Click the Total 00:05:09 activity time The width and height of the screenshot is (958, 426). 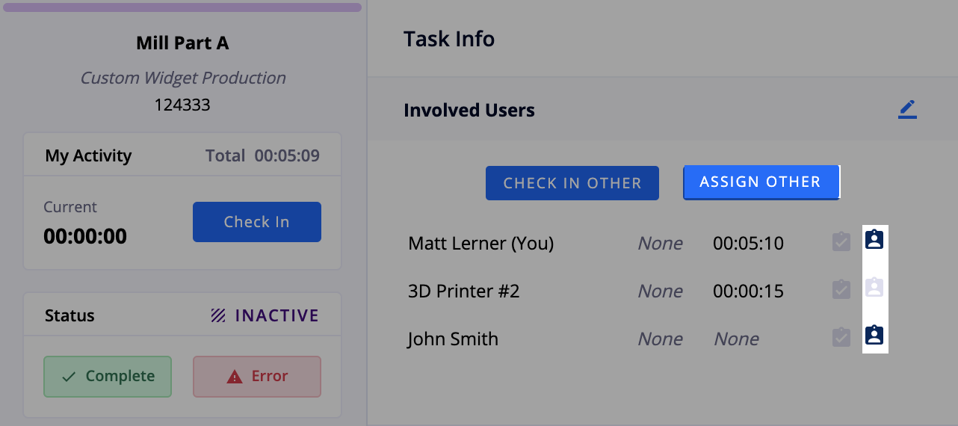coord(263,155)
